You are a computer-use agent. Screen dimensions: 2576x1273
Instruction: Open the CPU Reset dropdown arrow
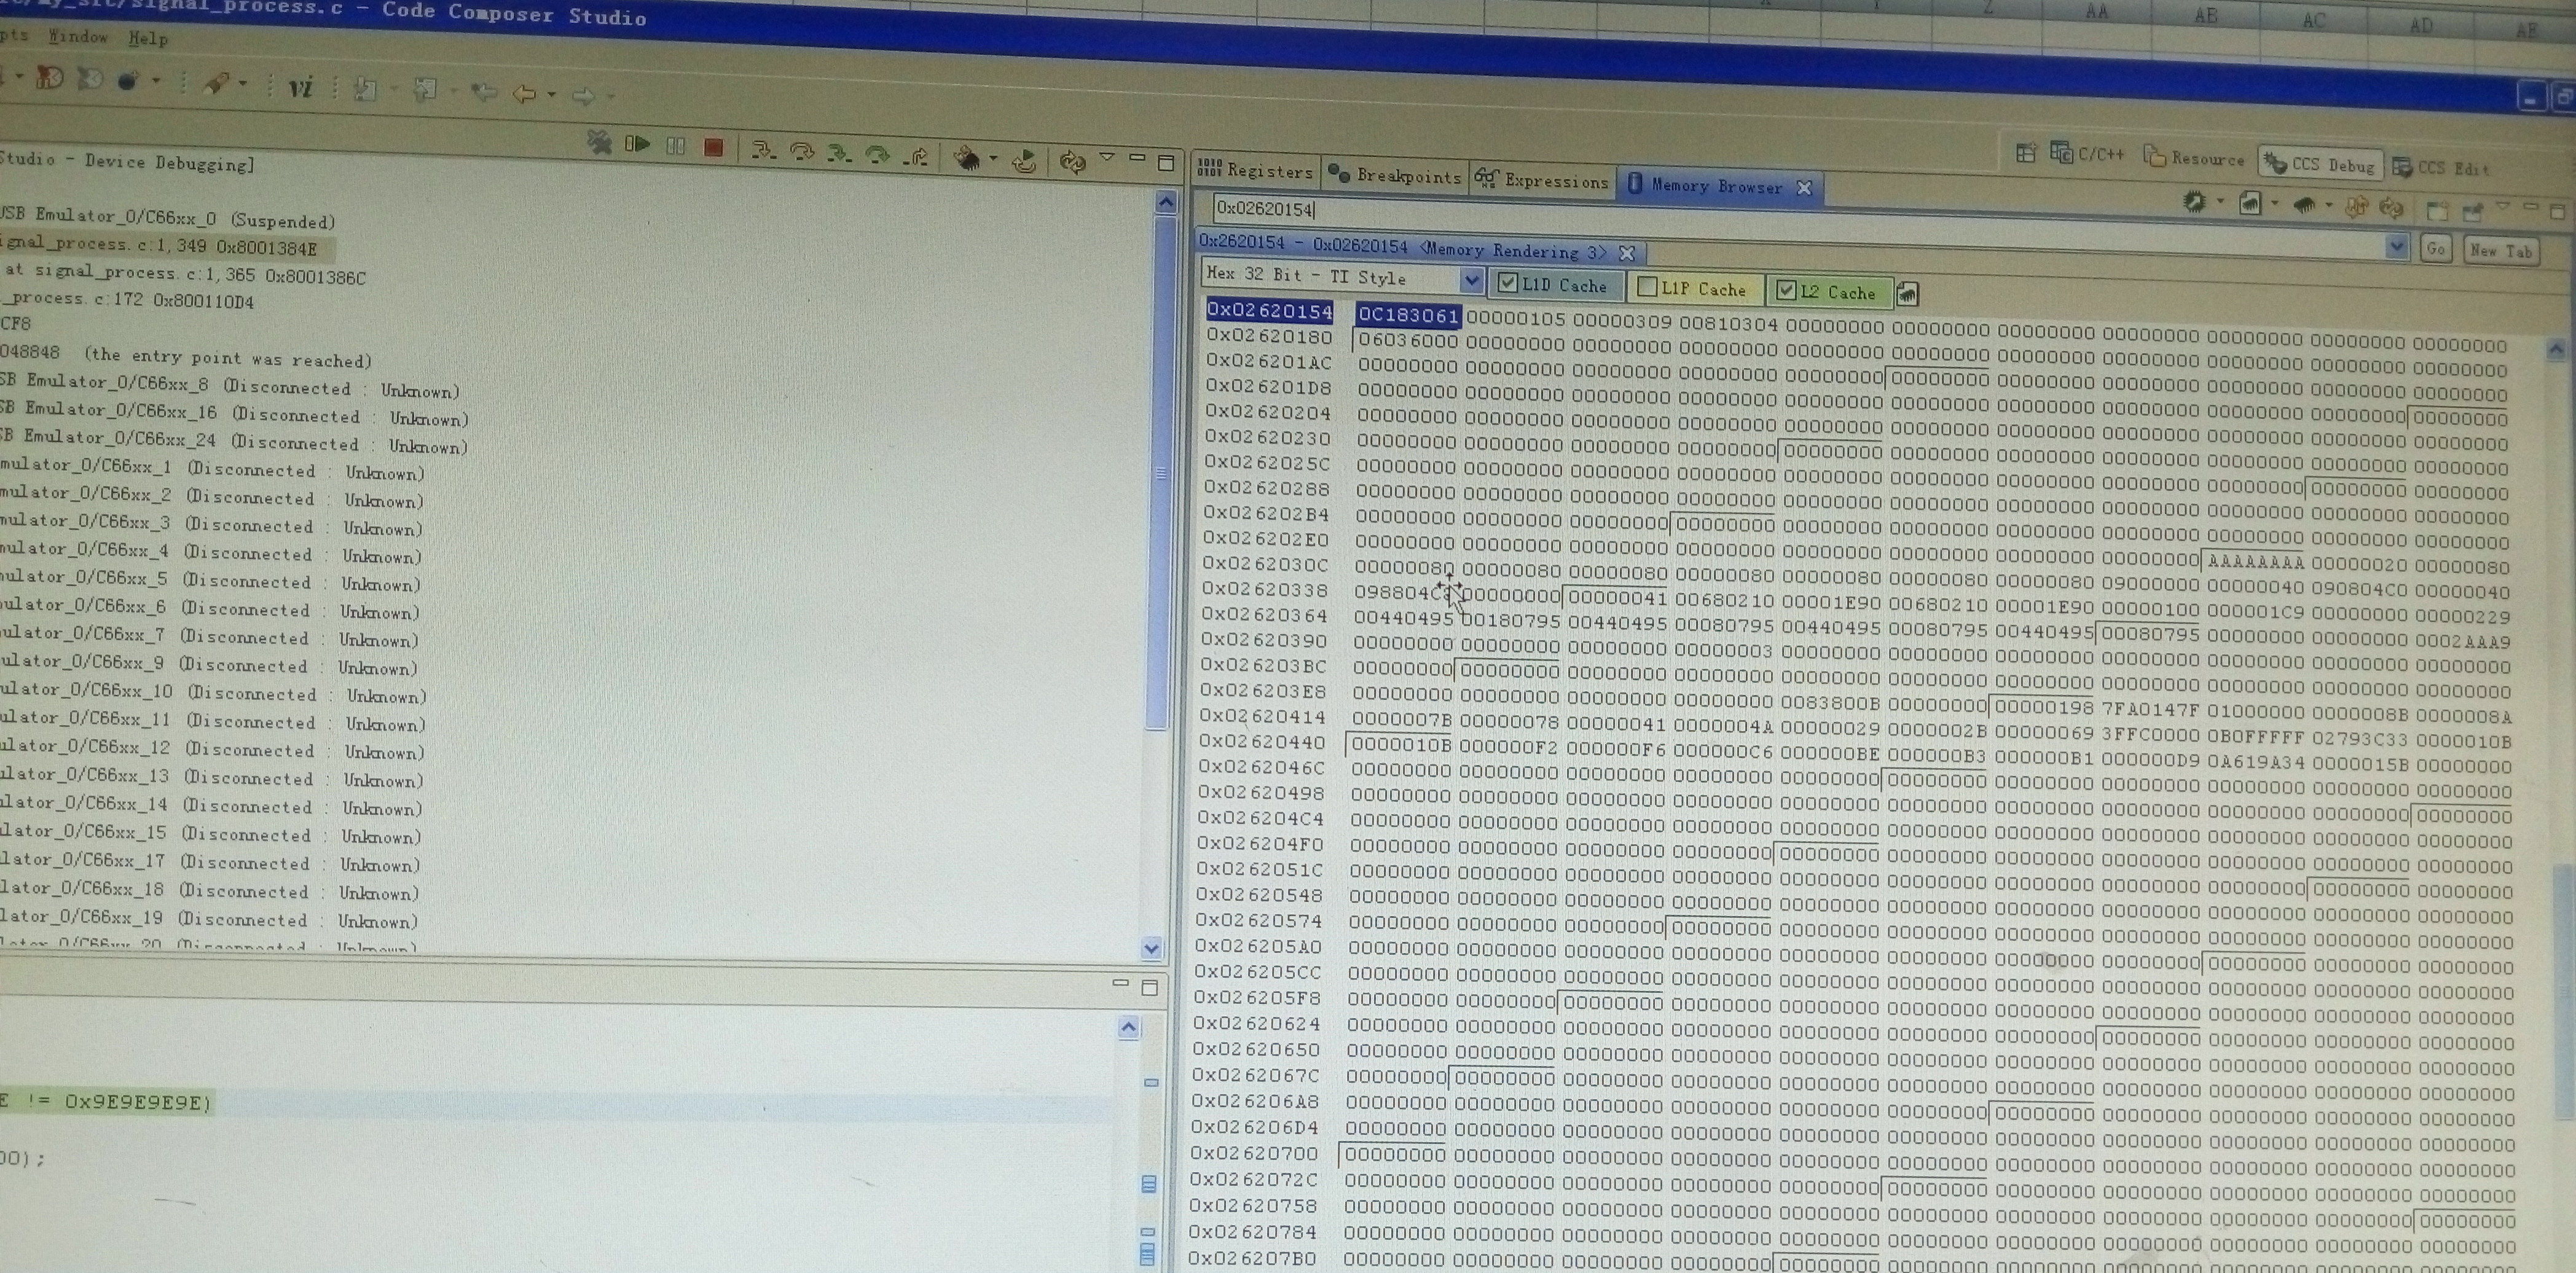pyautogui.click(x=993, y=158)
